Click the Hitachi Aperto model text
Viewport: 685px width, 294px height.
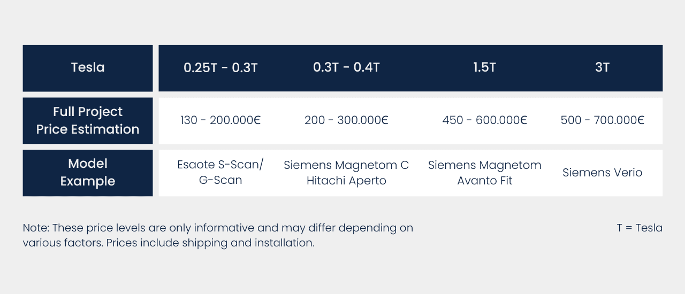tap(346, 181)
